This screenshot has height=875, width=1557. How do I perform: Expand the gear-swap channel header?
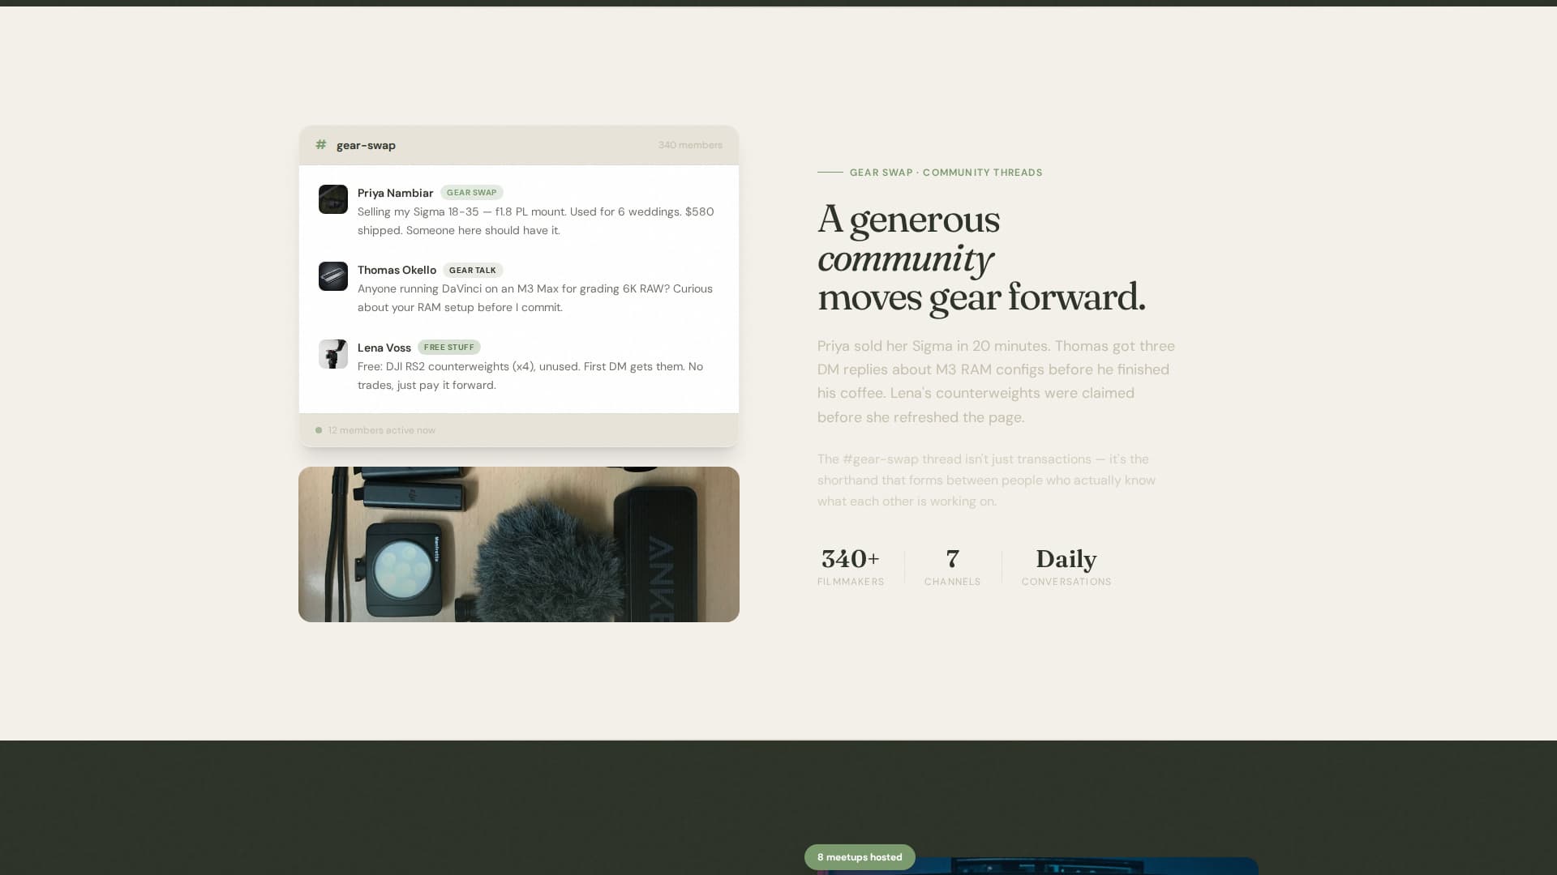coord(519,145)
